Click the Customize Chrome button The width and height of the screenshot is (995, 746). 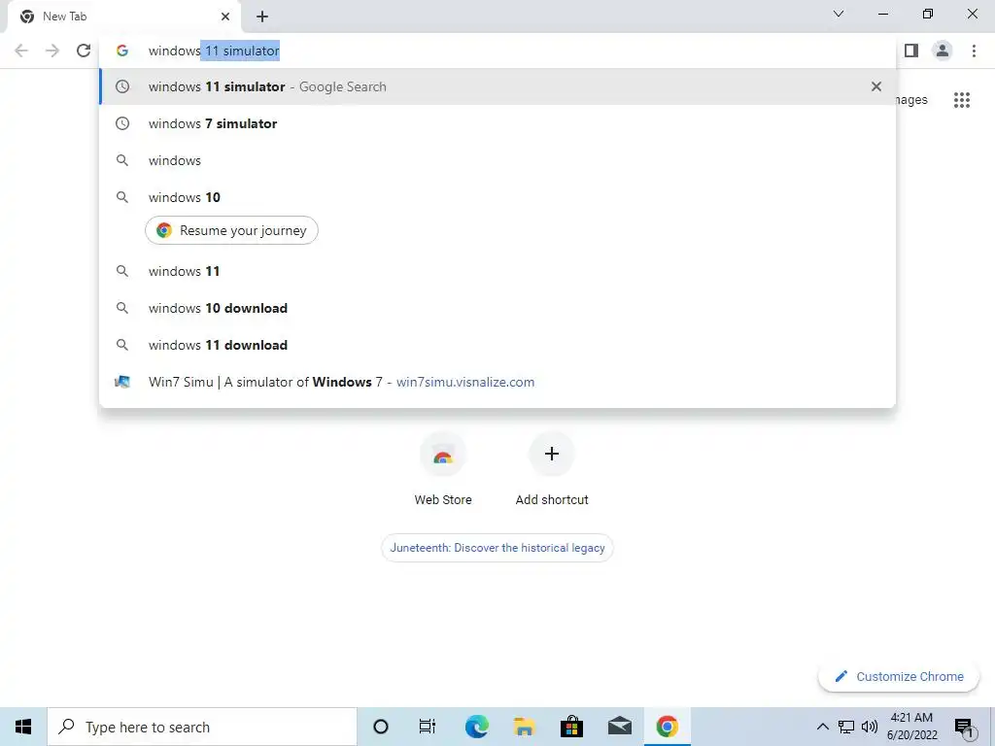(x=899, y=676)
